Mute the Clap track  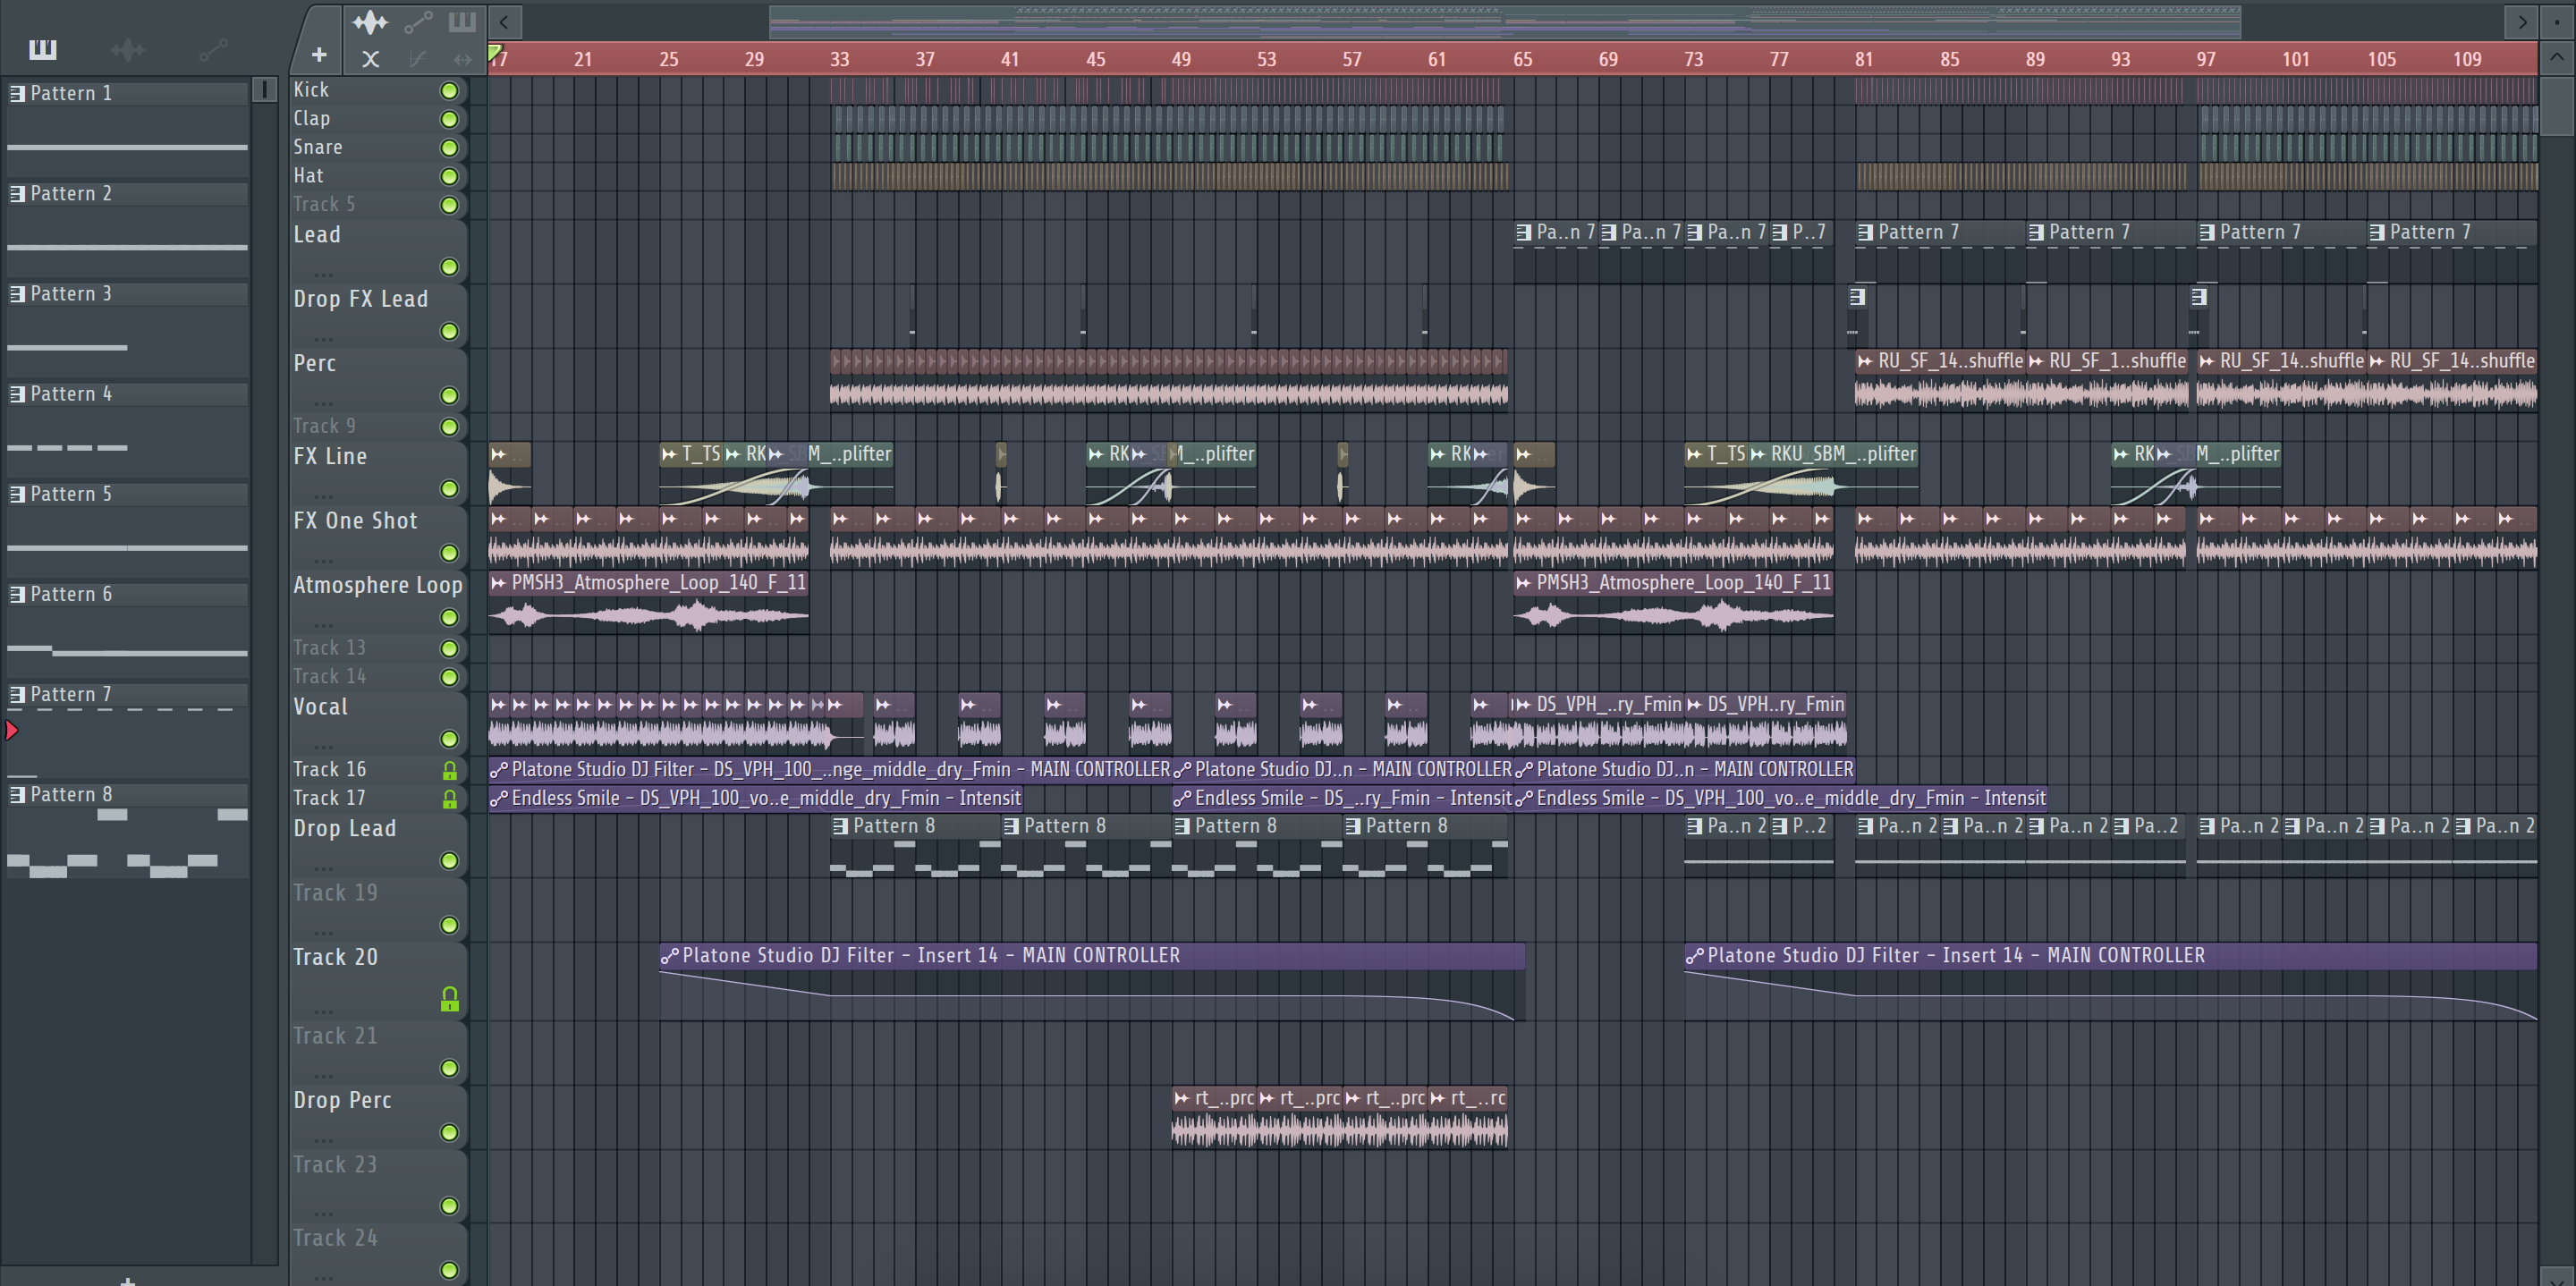(450, 119)
